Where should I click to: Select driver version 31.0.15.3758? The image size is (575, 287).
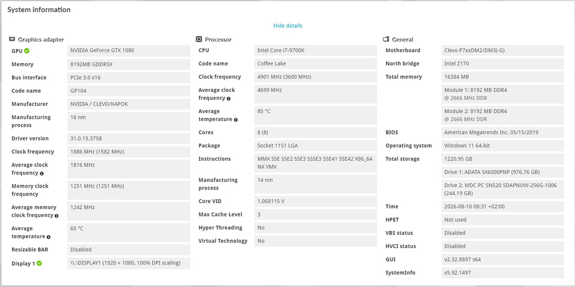click(x=129, y=138)
